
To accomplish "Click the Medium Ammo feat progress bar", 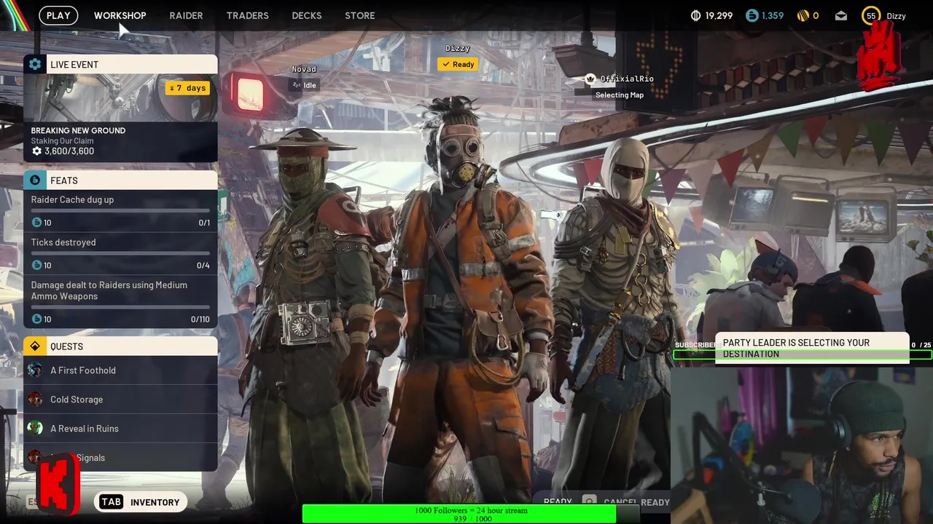I will pyautogui.click(x=120, y=307).
